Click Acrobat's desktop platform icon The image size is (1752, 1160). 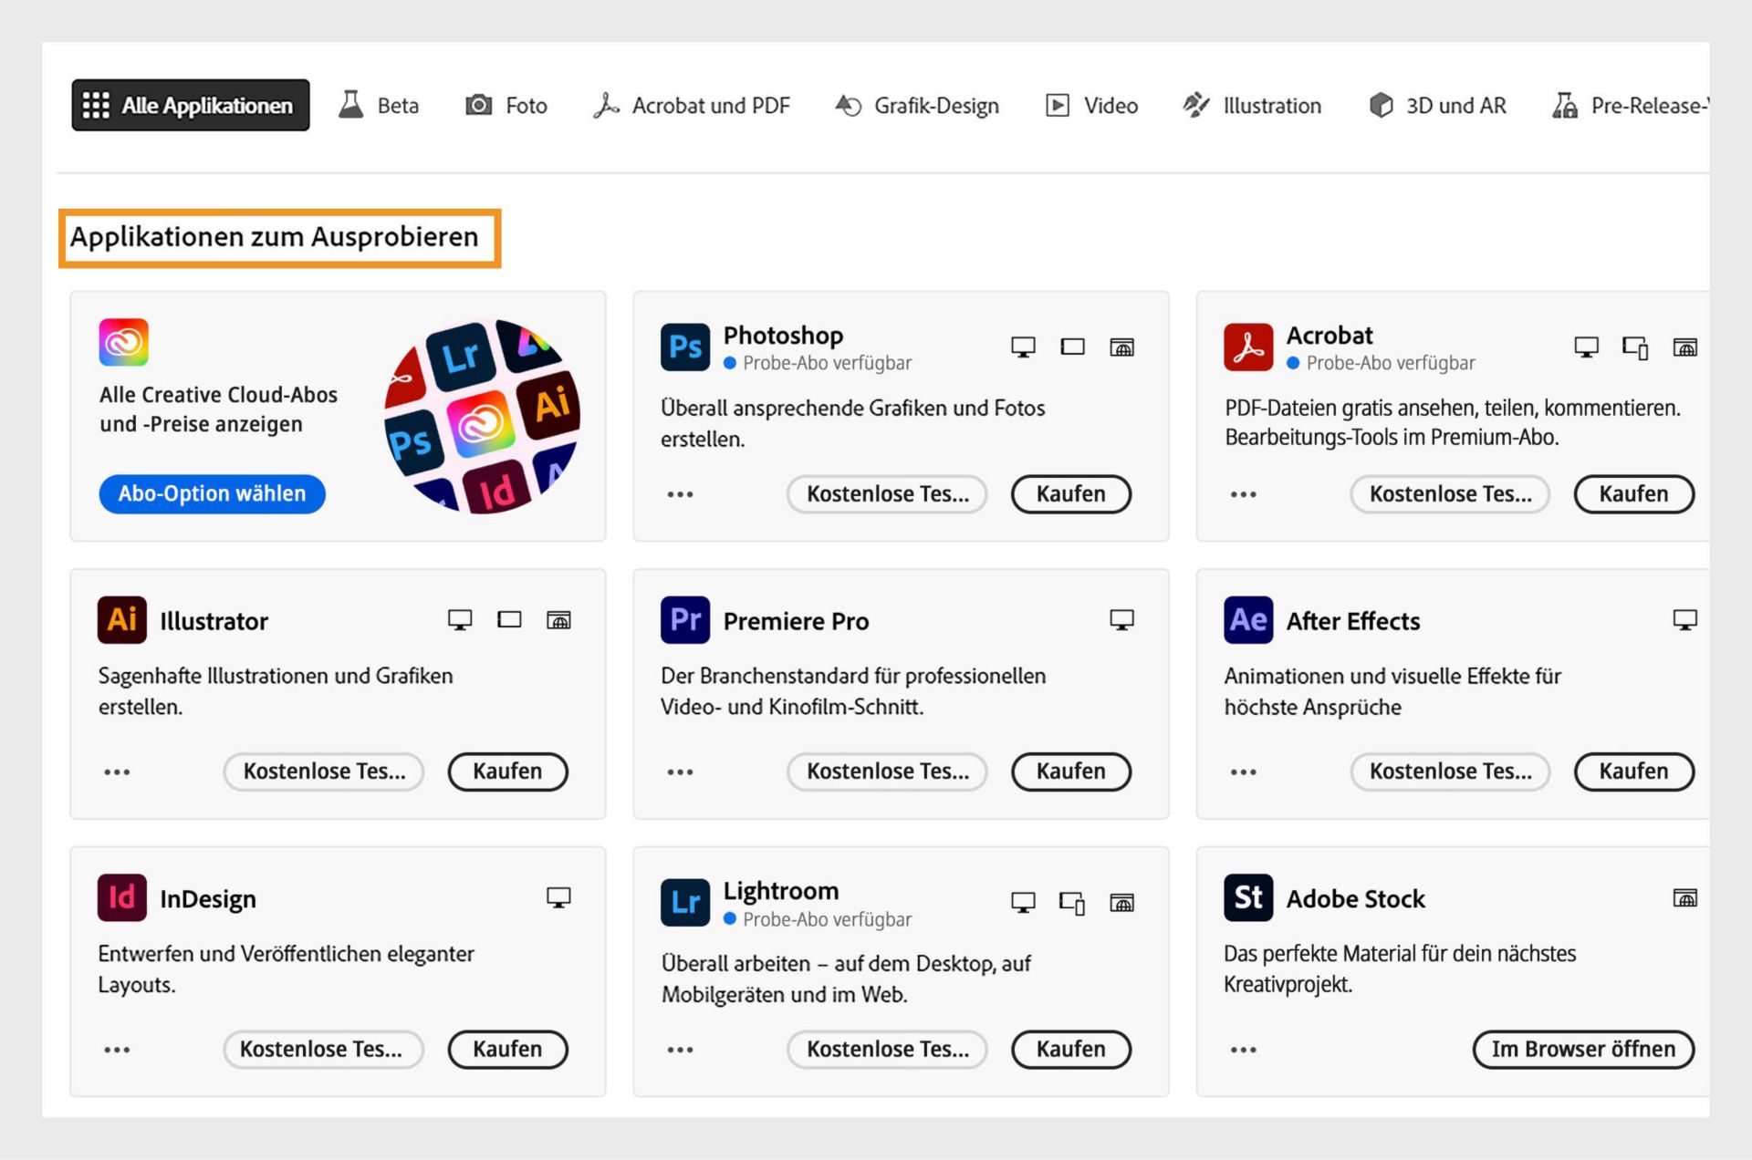(1586, 347)
